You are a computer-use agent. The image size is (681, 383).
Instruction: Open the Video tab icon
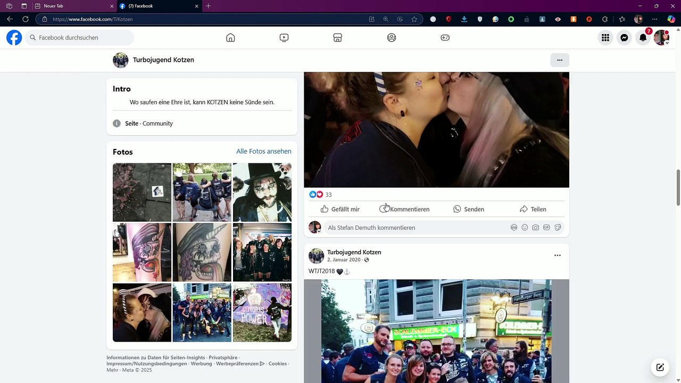(x=284, y=38)
